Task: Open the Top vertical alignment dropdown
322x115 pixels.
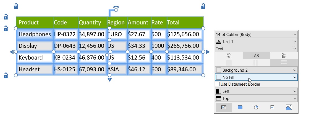Action: pos(256,98)
